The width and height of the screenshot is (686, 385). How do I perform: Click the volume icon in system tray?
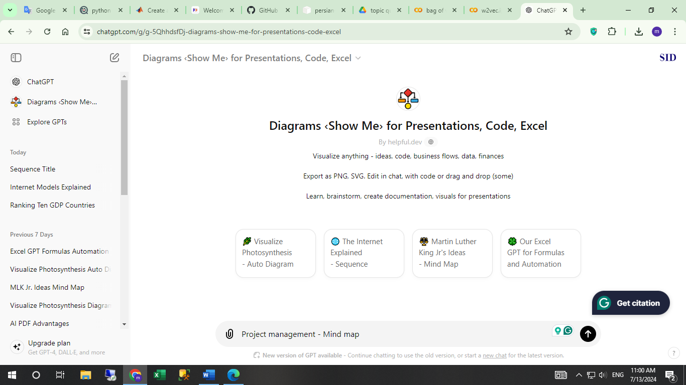[x=603, y=375]
